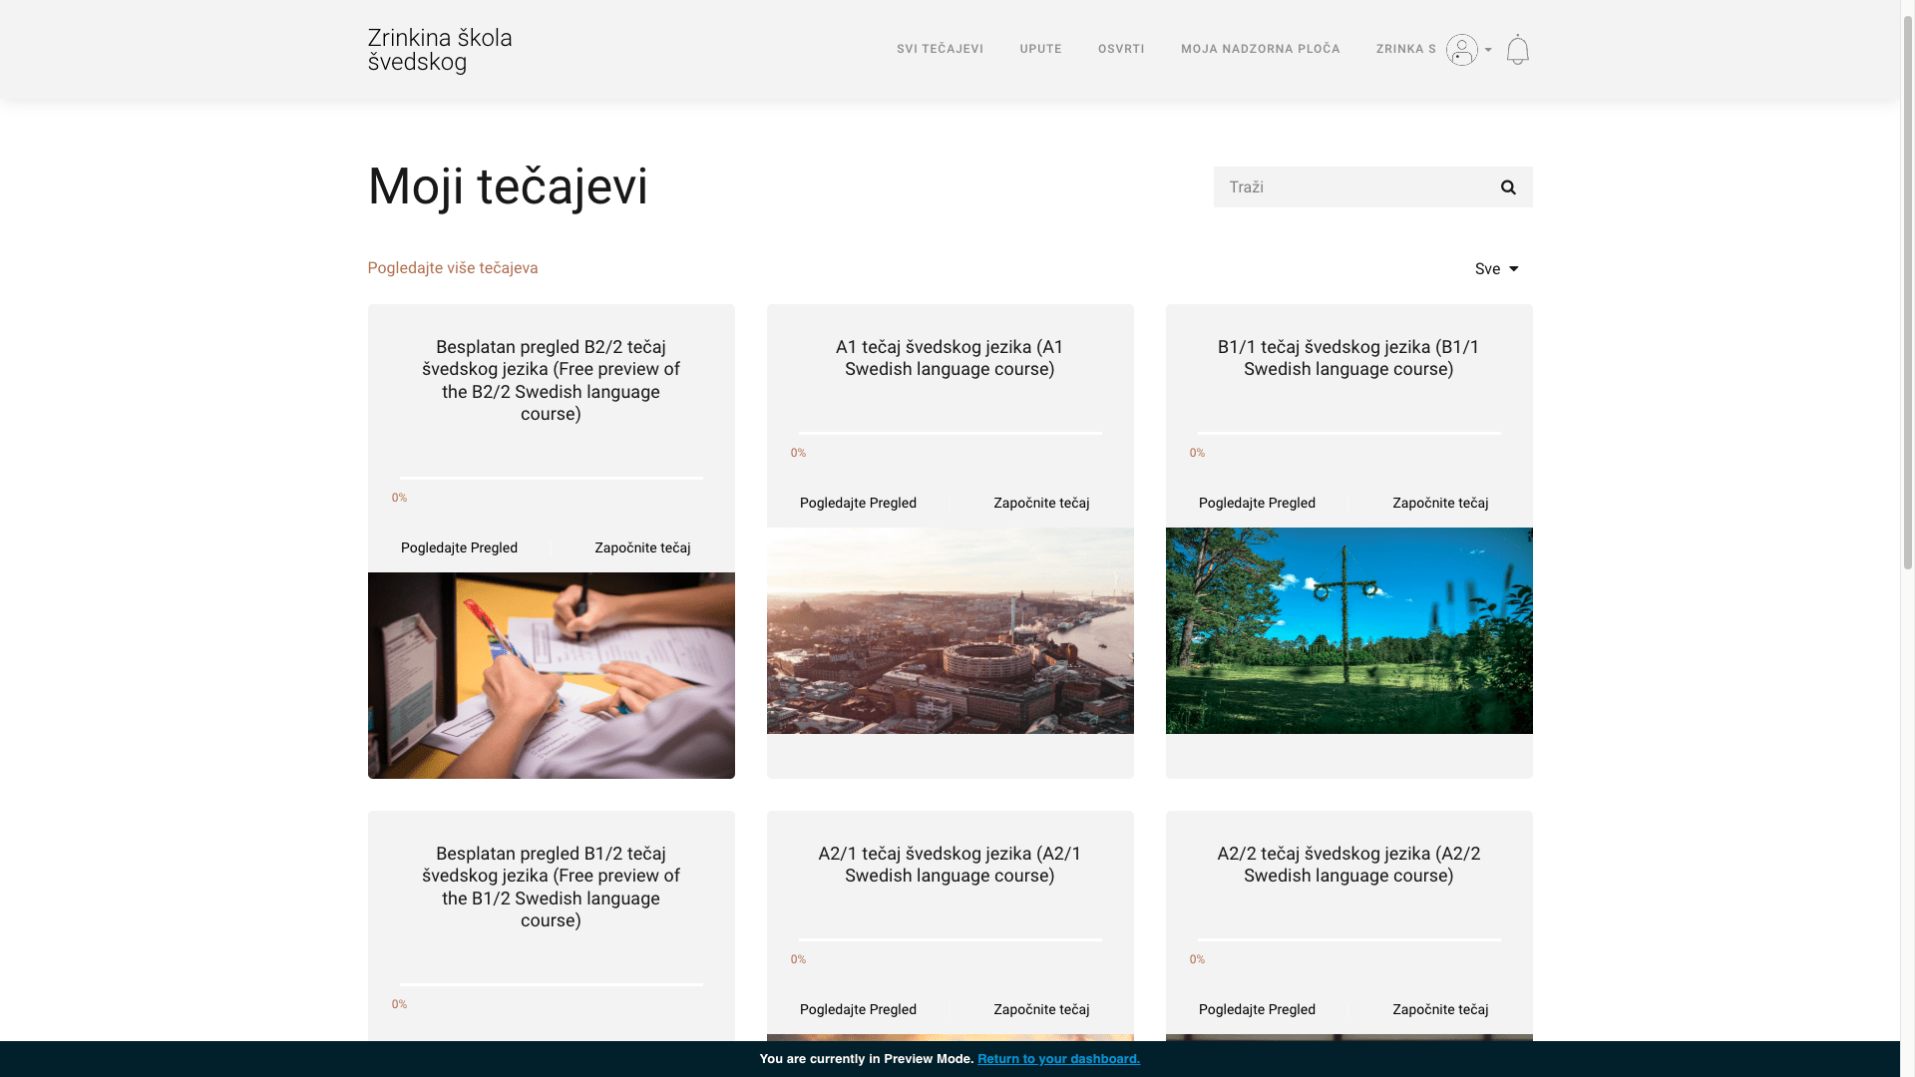1915x1077 pixels.
Task: Click the A2/1 tečaj švedskog jezika title
Action: [x=951, y=865]
